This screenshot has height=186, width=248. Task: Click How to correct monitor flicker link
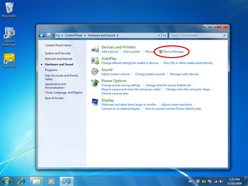[173, 109]
